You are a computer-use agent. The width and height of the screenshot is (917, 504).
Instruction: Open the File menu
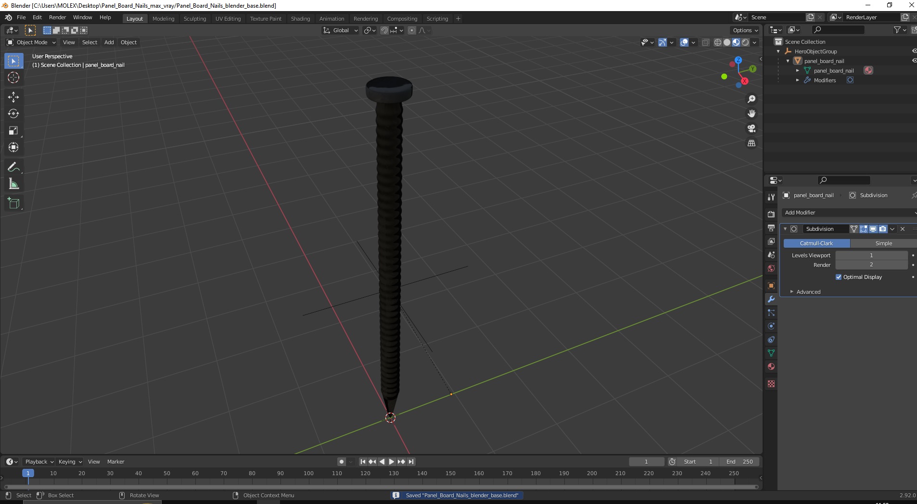pyautogui.click(x=21, y=17)
